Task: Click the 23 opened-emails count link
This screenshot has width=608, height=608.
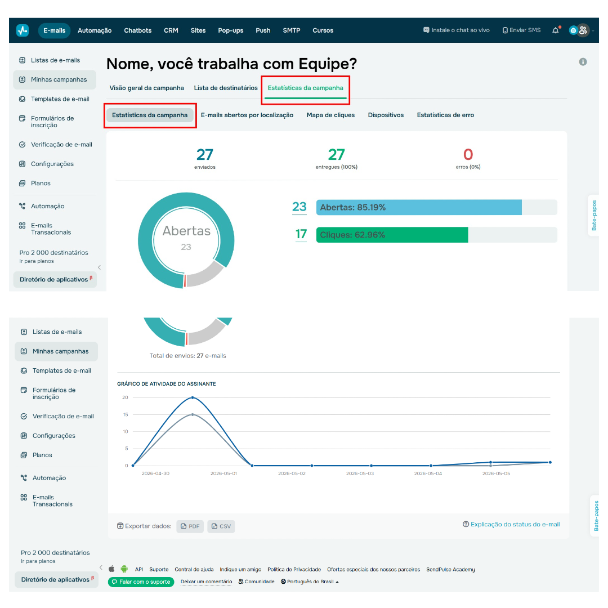Action: (x=299, y=207)
